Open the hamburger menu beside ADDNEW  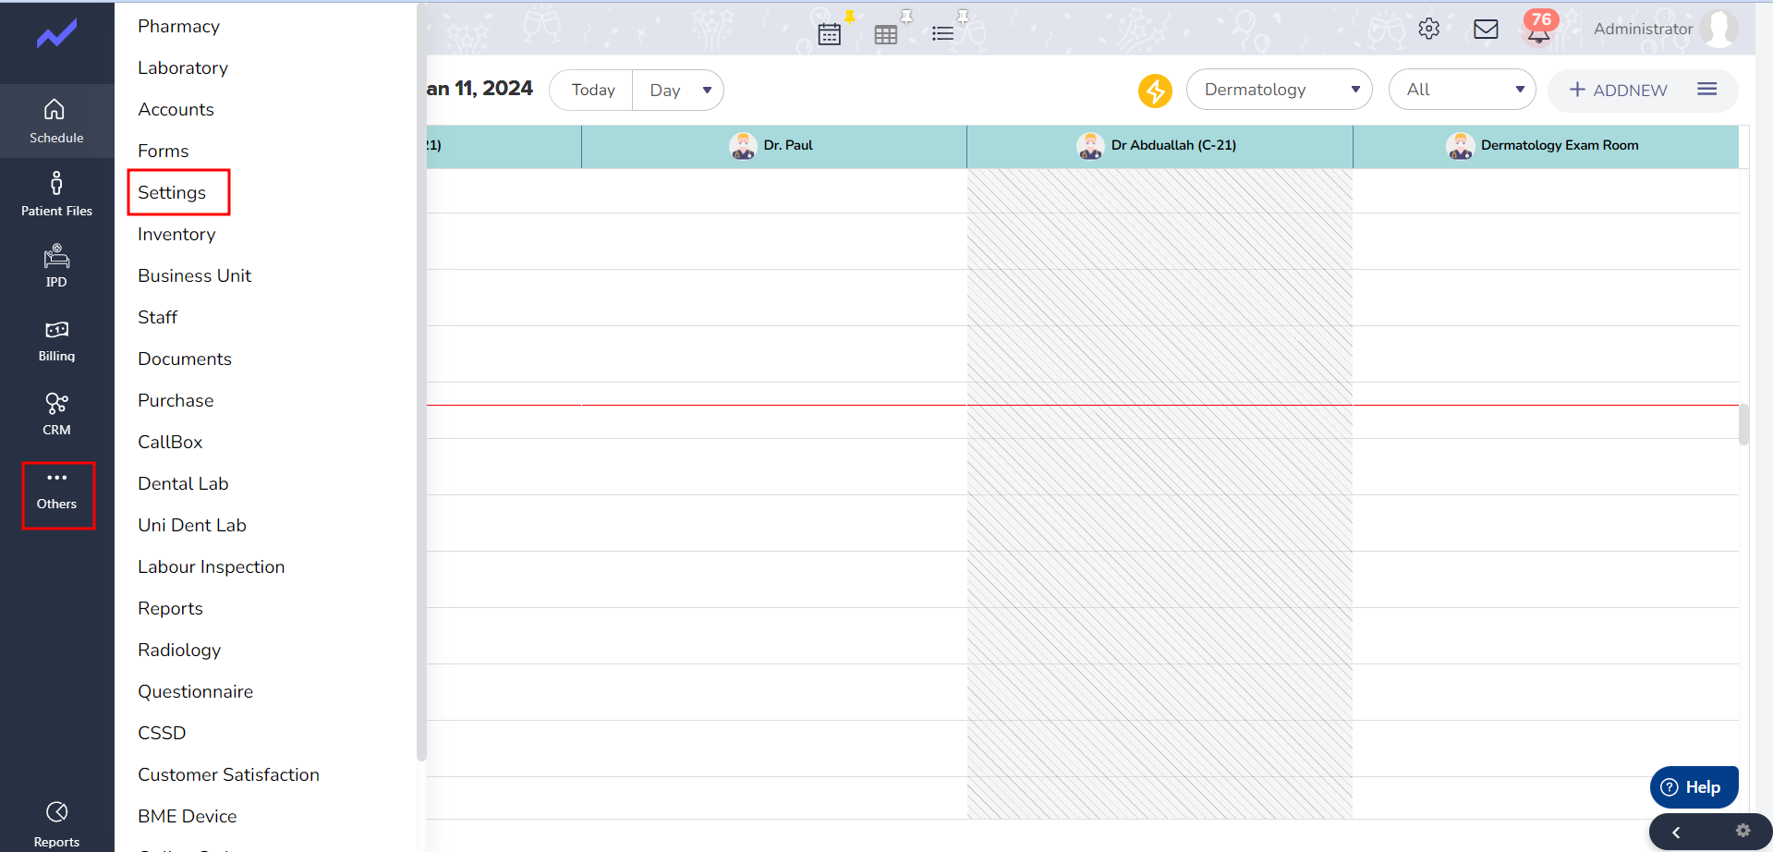(x=1707, y=89)
